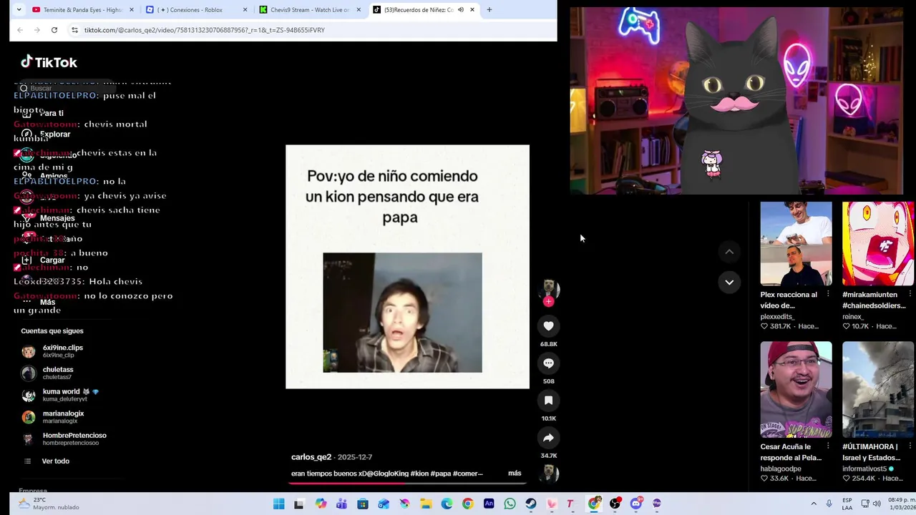Image resolution: width=916 pixels, height=515 pixels.
Task: Open Steam from the taskbar
Action: click(530, 504)
